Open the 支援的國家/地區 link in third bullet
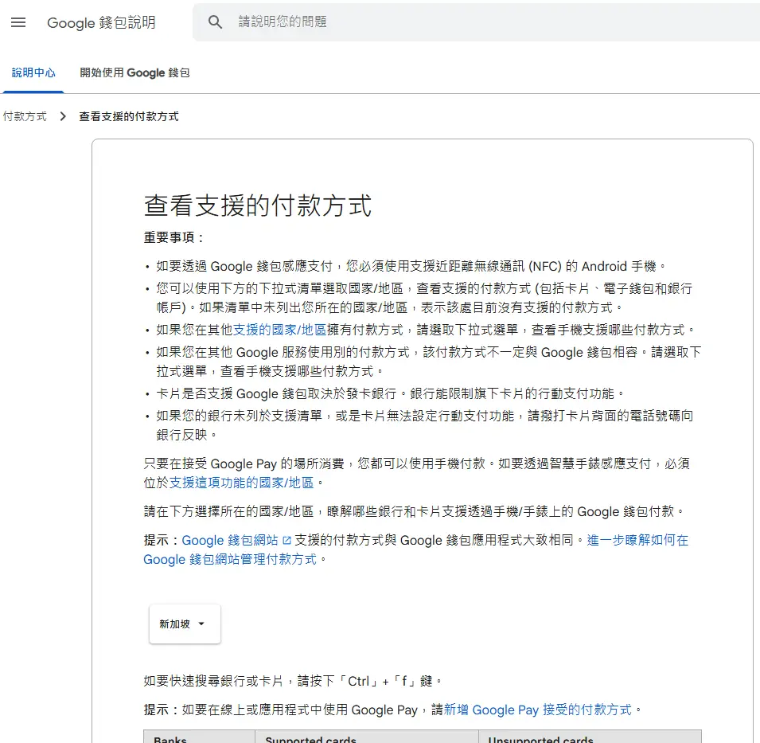Viewport: 760px width, 743px height. pyautogui.click(x=280, y=330)
